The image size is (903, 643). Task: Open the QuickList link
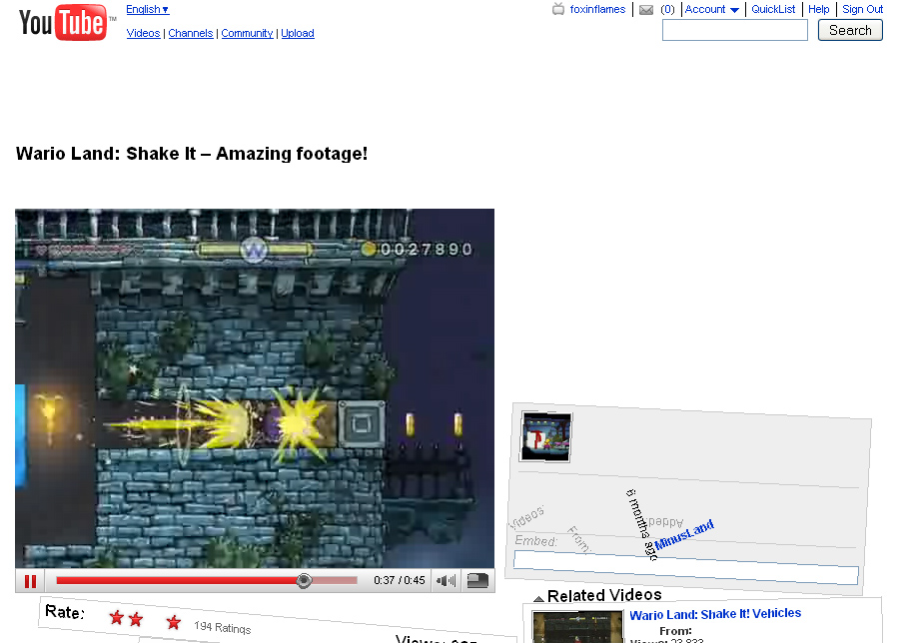pyautogui.click(x=773, y=9)
